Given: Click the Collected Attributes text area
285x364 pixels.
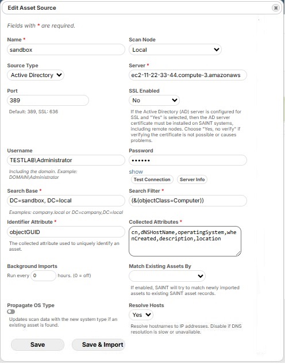Looking at the screenshot, I should click(185, 241).
